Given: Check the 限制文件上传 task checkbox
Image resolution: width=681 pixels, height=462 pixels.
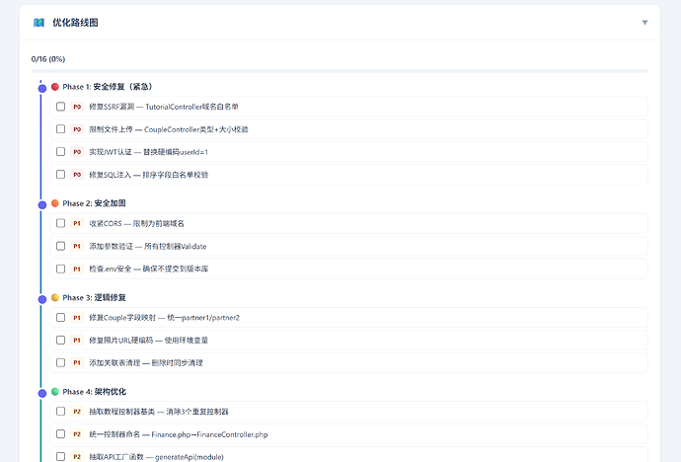Looking at the screenshot, I should pos(61,129).
